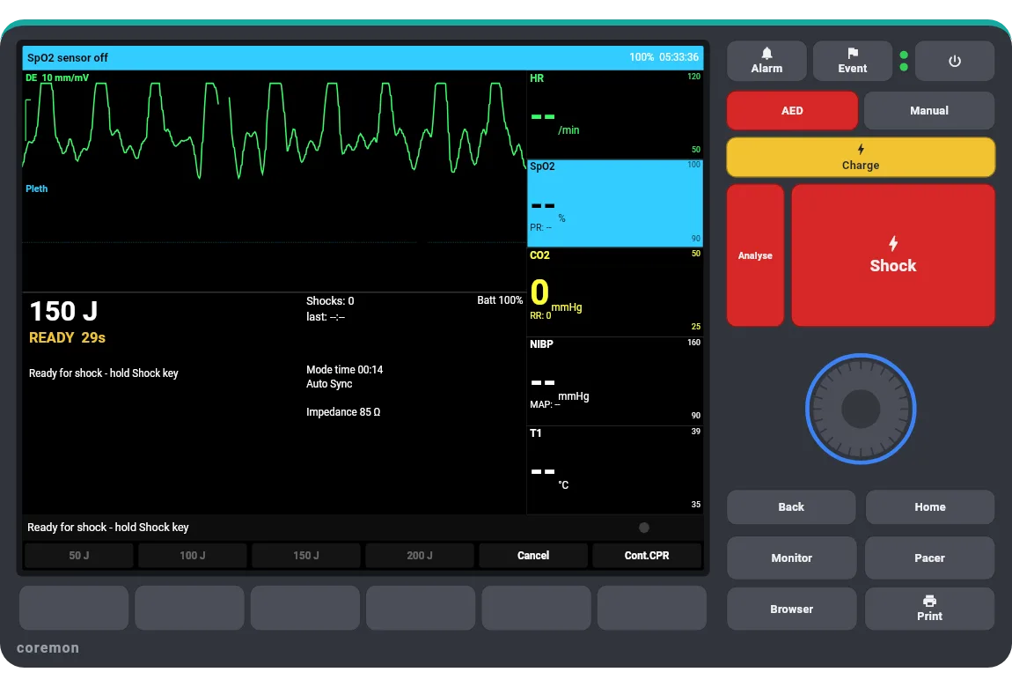Return to the Home screen
The height and width of the screenshot is (687, 1012).
(x=929, y=506)
